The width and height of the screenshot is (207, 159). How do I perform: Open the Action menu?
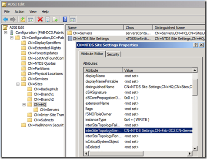[20, 12]
